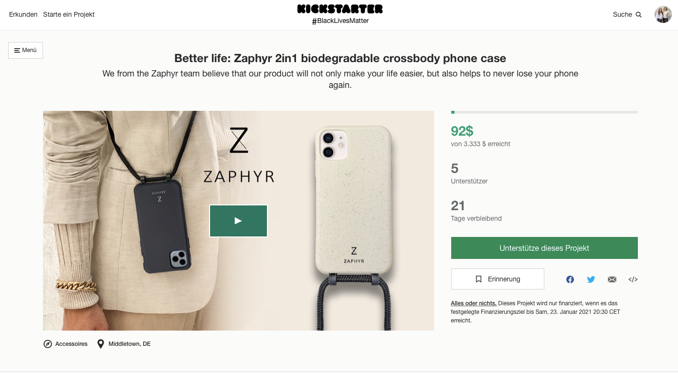Open the embed code icon

(633, 279)
